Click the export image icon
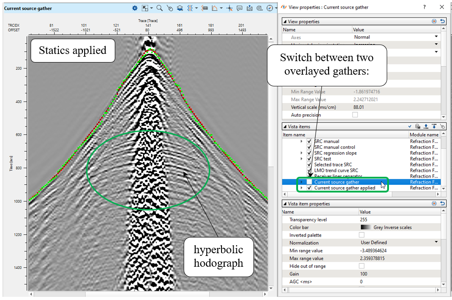Viewport: 452px width, 300px height. [249, 8]
